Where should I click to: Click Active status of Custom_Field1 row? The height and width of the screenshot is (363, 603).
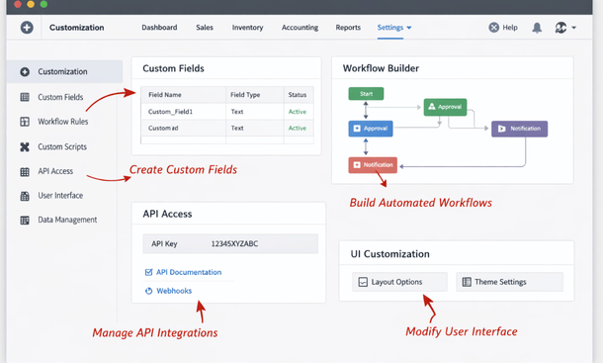[298, 112]
